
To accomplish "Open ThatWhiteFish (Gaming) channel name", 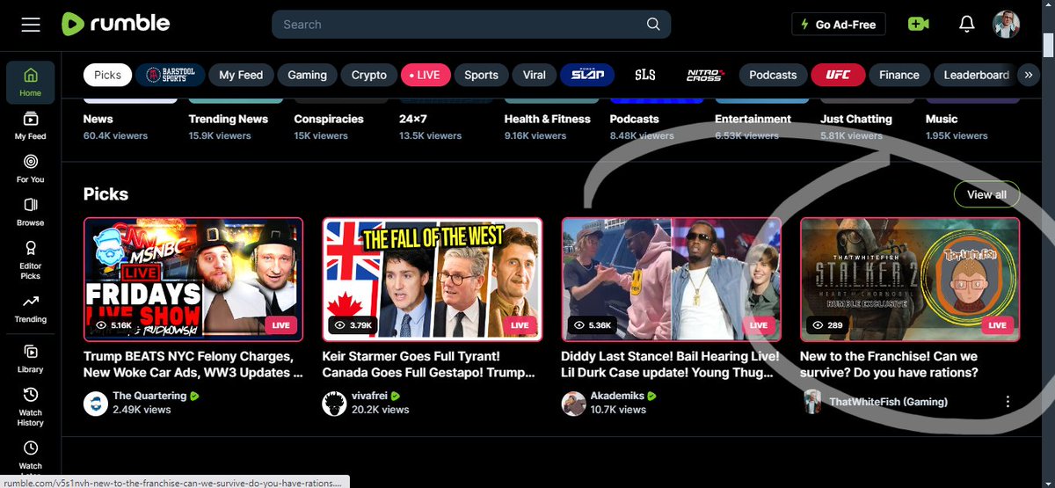I will (889, 402).
